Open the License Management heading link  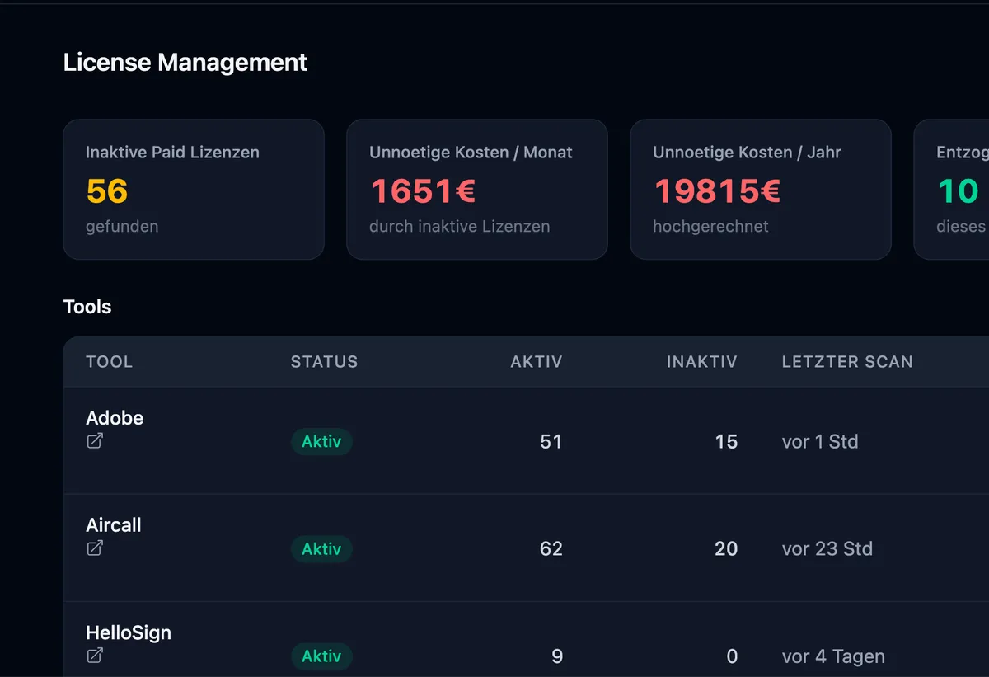tap(185, 62)
